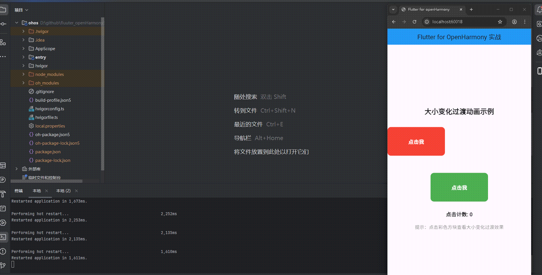This screenshot has height=275, width=542.
Task: Click the browser reload button
Action: (414, 22)
